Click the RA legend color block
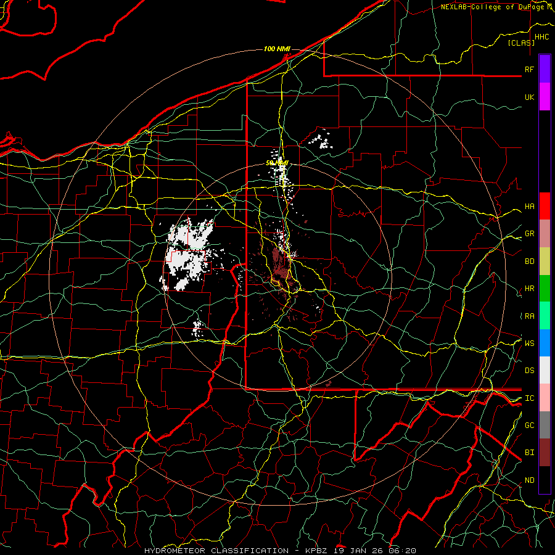Image resolution: width=555 pixels, height=555 pixels. click(545, 316)
